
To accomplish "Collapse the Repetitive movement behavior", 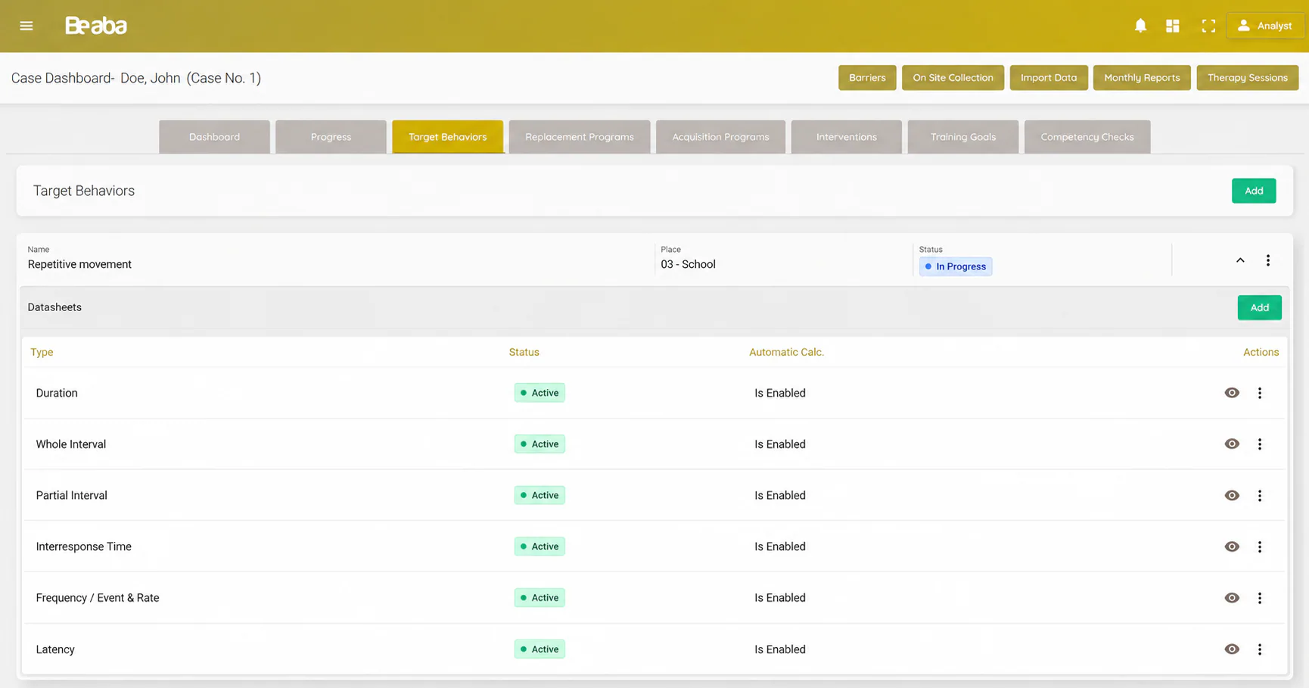I will pyautogui.click(x=1240, y=260).
